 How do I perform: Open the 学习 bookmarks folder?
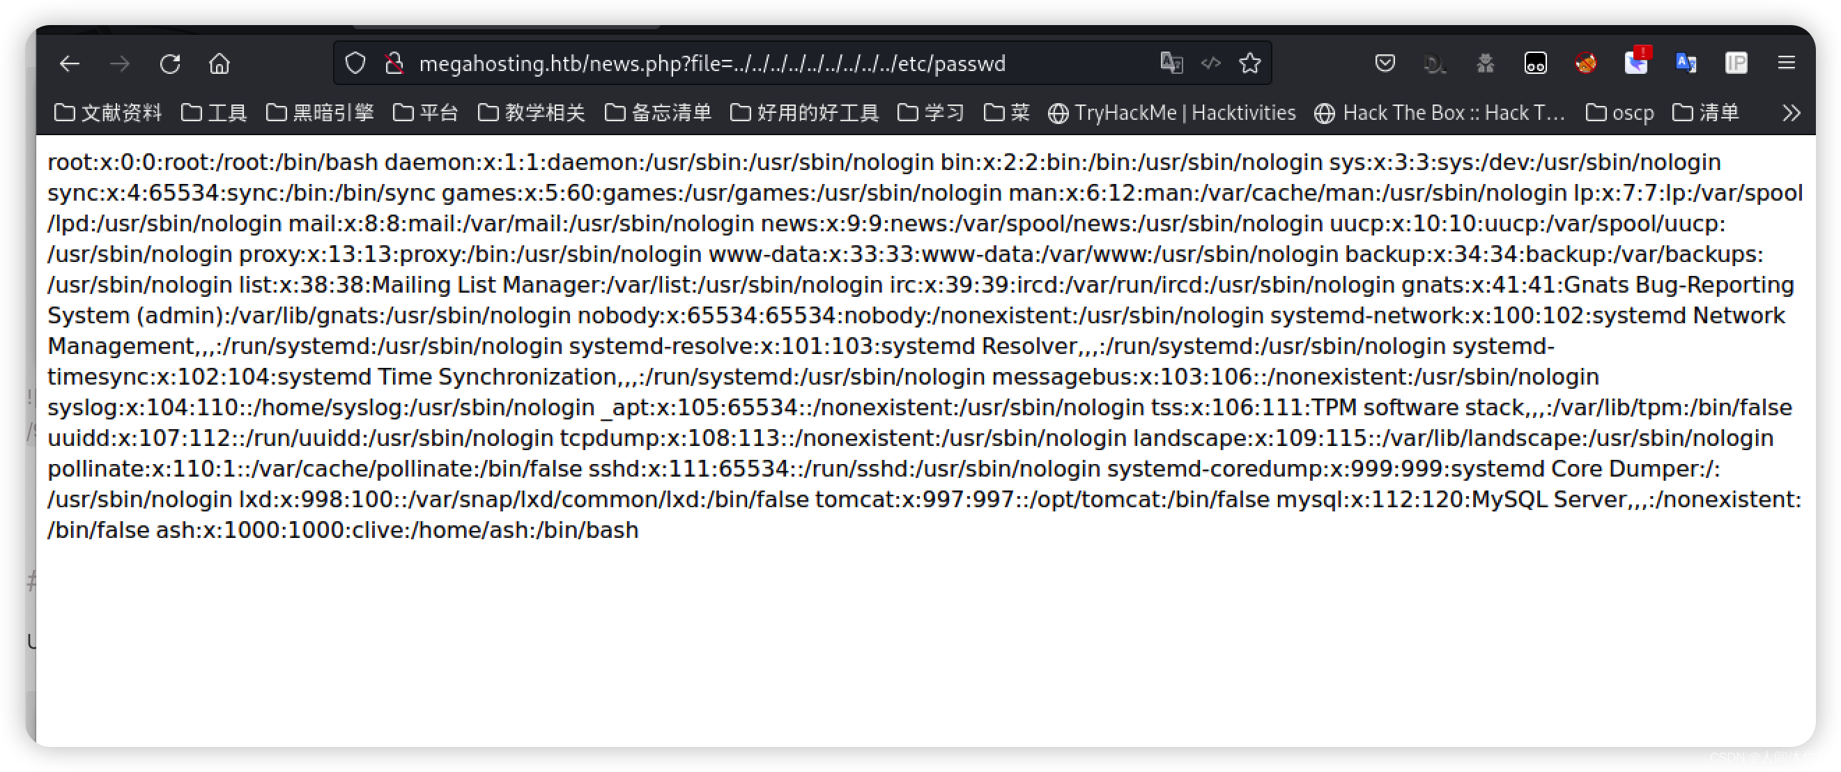coord(930,112)
